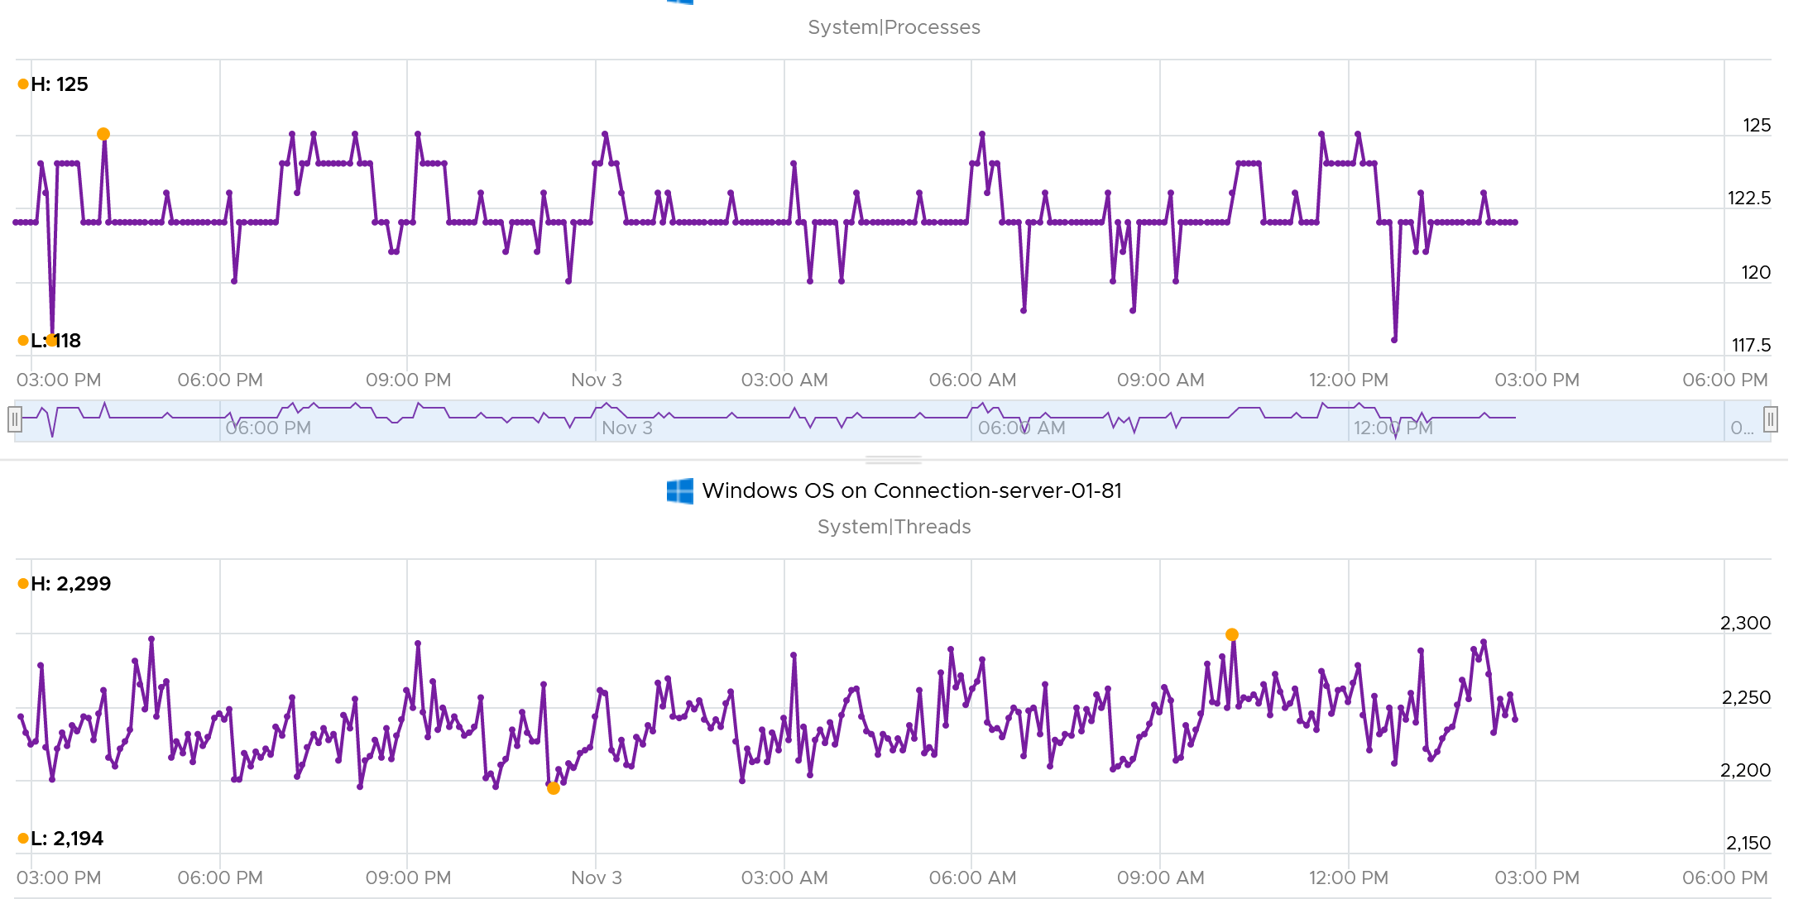Click the orange dot next to H: 2,299

click(x=23, y=584)
